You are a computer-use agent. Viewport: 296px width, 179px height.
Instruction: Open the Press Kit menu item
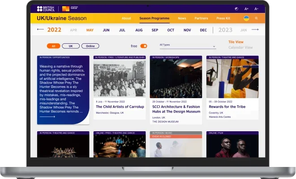click(x=224, y=18)
